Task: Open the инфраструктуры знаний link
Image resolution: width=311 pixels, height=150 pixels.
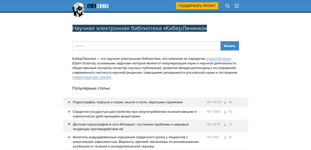Action: (x=92, y=77)
